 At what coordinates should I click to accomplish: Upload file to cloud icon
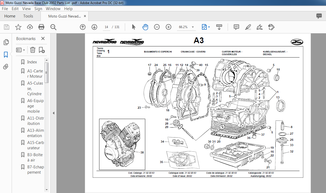tap(30, 27)
